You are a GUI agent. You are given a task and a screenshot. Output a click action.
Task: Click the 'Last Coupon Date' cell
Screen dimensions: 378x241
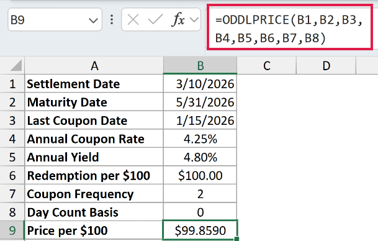pyautogui.click(x=94, y=120)
